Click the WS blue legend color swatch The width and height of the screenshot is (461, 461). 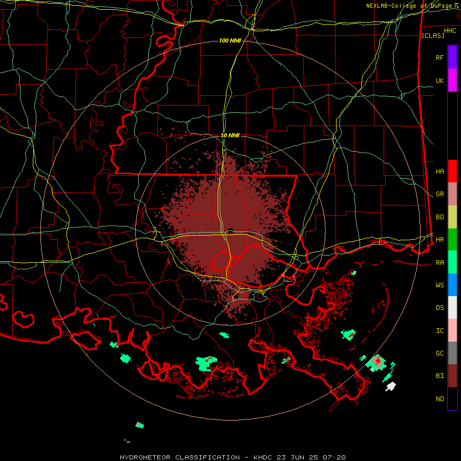pos(452,285)
